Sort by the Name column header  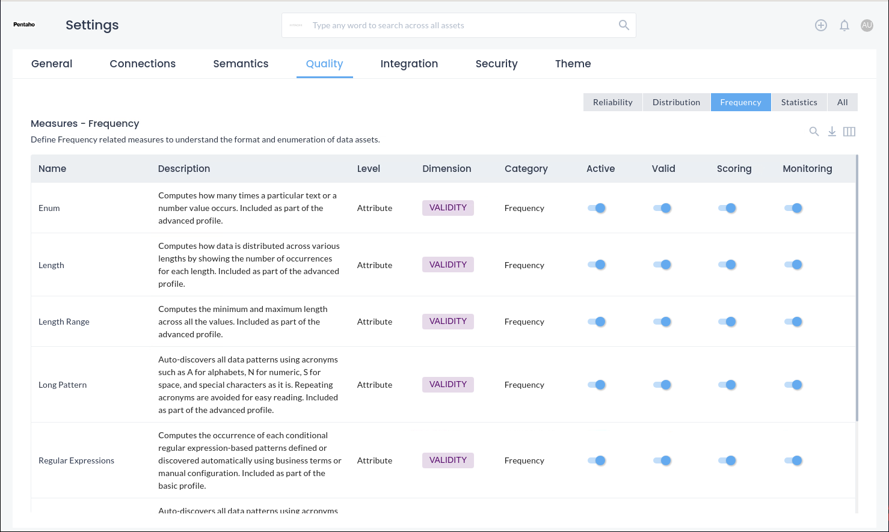click(x=52, y=169)
